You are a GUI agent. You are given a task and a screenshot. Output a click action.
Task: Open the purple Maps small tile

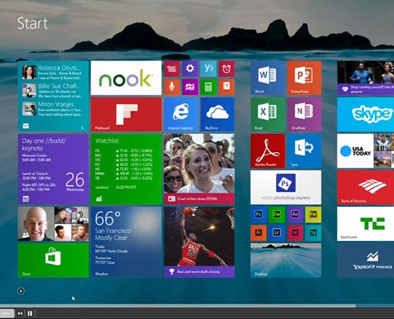click(190, 87)
